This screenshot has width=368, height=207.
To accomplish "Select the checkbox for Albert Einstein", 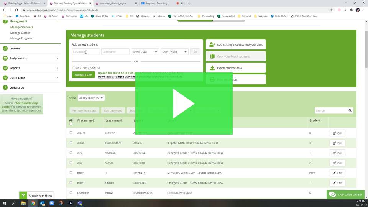I will coord(71,133).
